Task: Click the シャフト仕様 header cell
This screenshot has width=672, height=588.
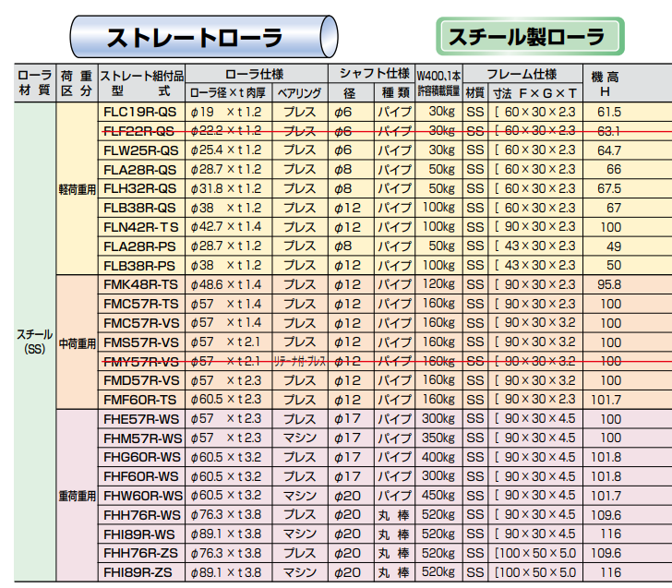Action: pyautogui.click(x=374, y=75)
